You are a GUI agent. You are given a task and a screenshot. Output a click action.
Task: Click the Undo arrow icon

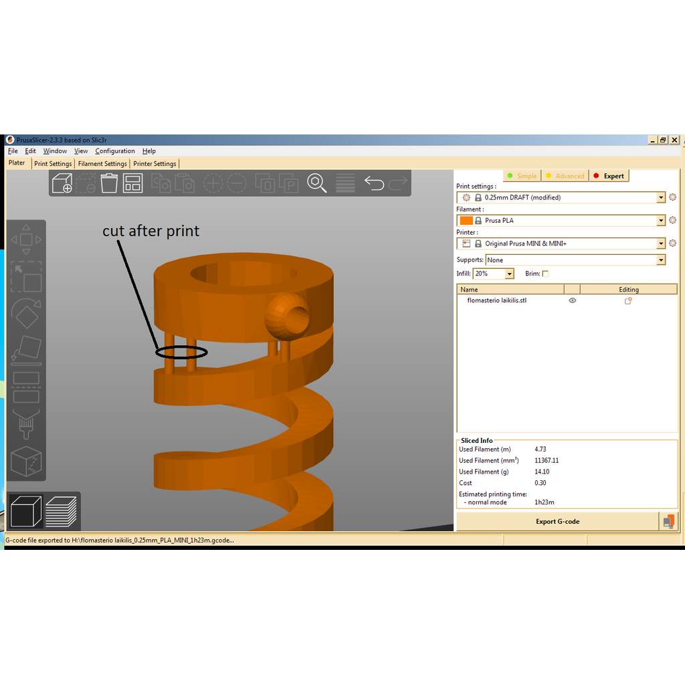coord(373,183)
